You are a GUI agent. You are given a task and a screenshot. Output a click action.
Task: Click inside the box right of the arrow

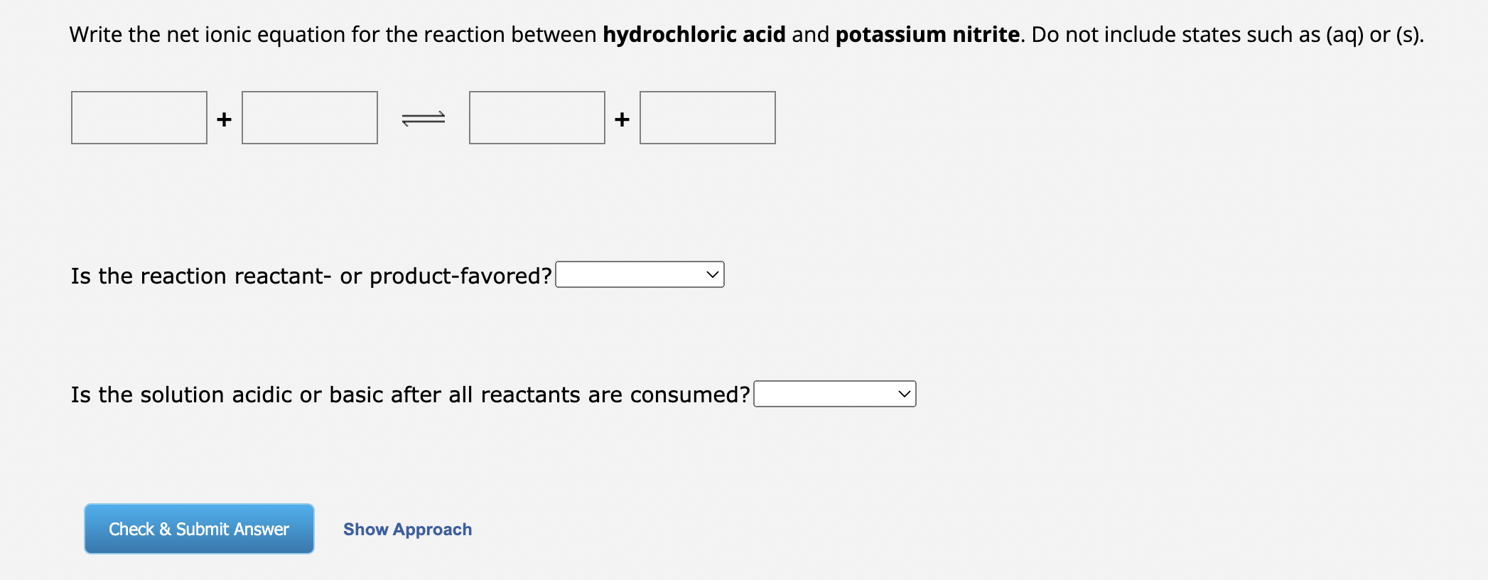tap(537, 117)
